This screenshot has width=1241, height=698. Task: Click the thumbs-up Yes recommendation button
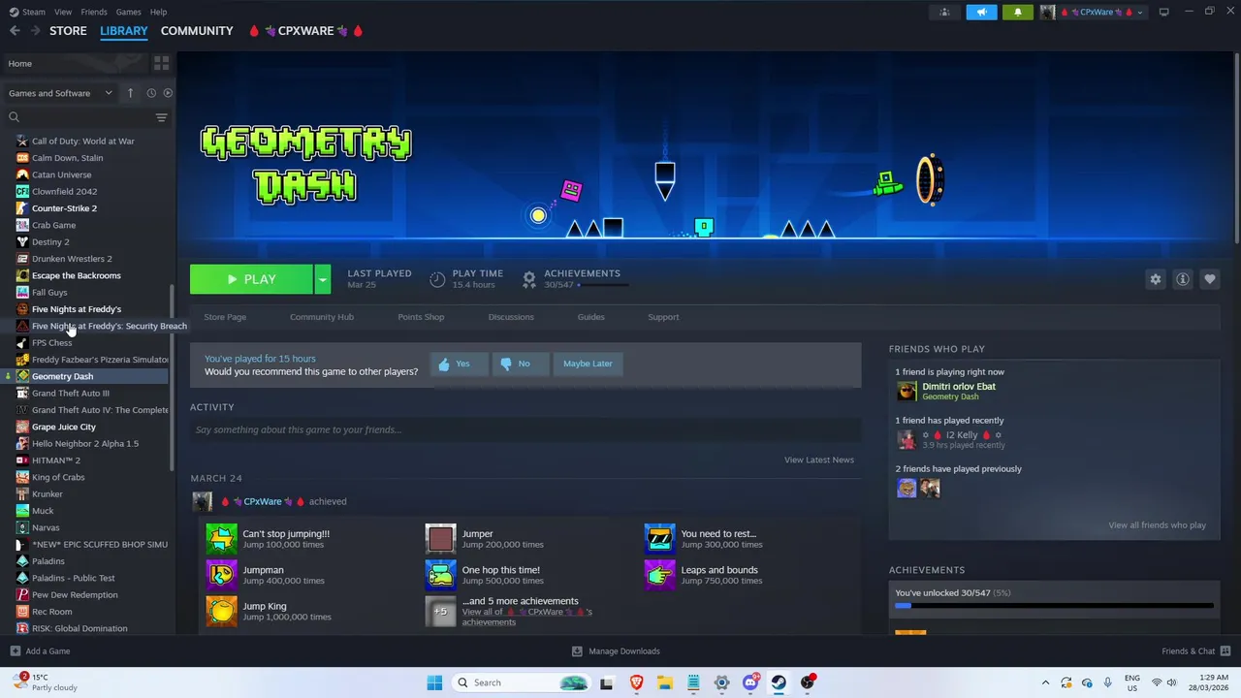[x=459, y=364]
